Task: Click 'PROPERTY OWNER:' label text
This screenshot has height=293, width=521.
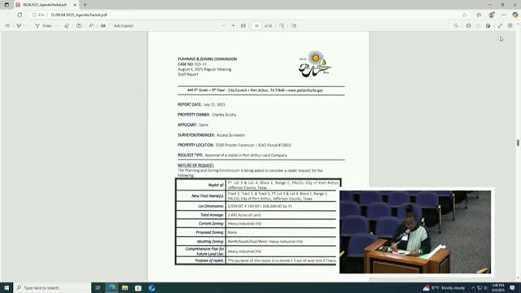Action: click(x=194, y=115)
